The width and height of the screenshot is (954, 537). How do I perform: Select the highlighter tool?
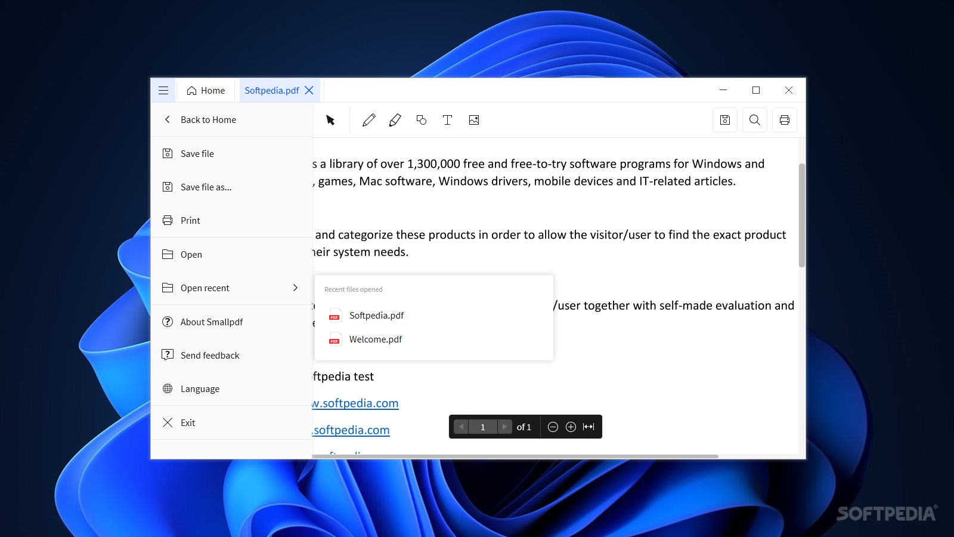coord(395,120)
